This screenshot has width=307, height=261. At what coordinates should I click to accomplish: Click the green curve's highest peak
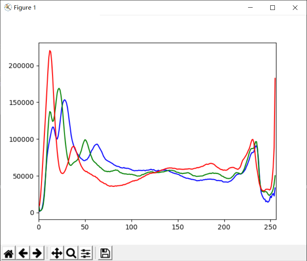click(59, 88)
